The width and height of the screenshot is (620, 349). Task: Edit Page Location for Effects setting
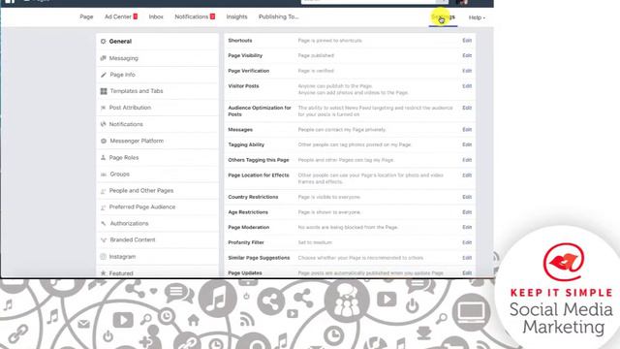click(x=467, y=174)
